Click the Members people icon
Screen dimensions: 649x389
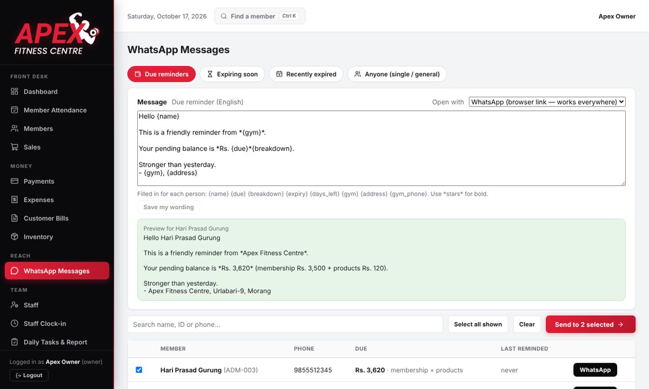point(15,129)
